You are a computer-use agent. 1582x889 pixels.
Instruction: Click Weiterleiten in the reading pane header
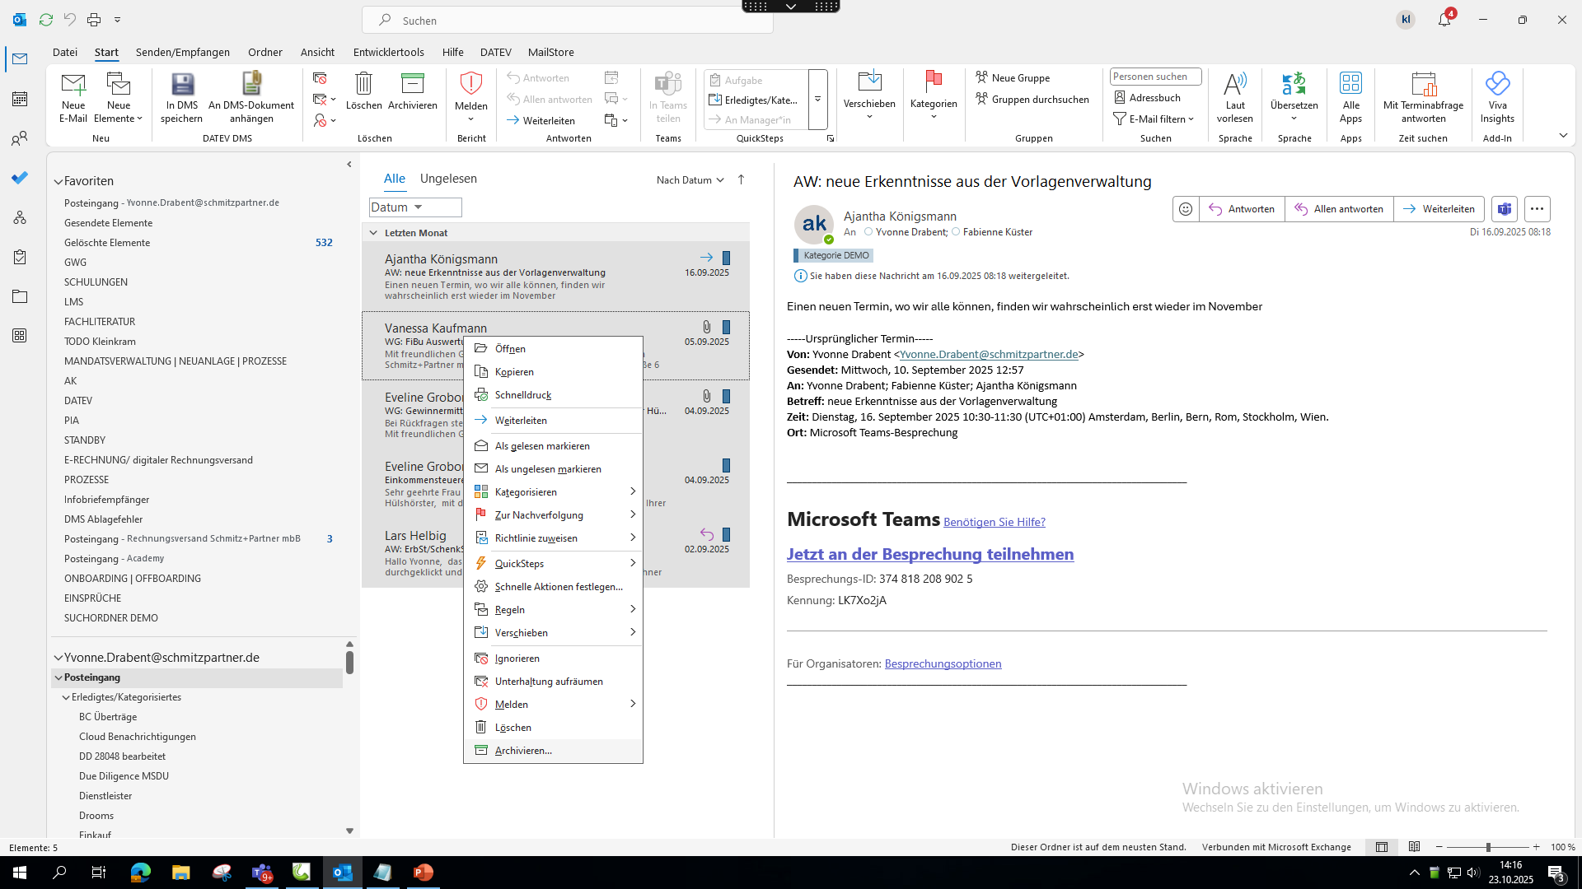click(1439, 209)
